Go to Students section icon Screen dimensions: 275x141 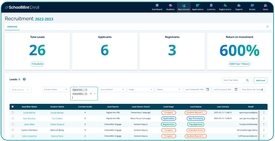[170, 5]
